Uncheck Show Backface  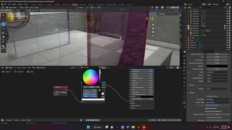[206, 108]
